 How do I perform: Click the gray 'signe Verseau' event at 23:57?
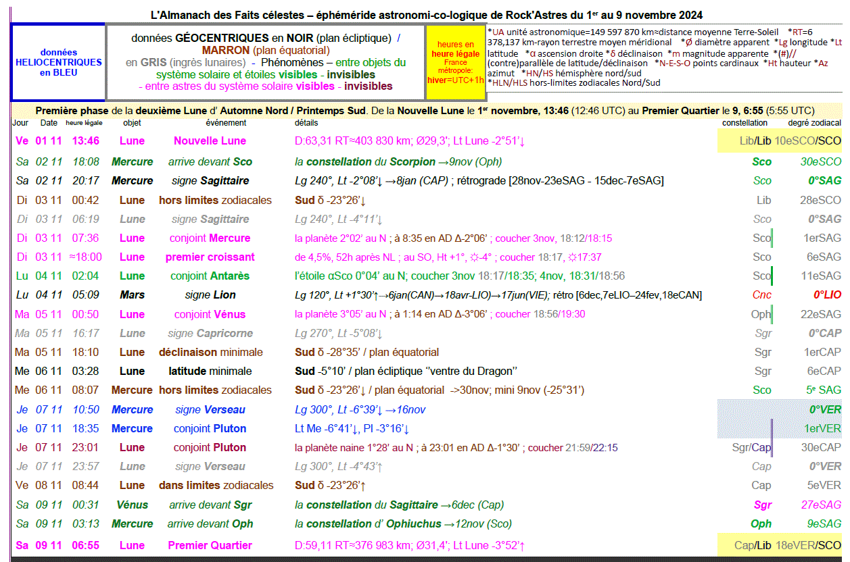click(210, 467)
